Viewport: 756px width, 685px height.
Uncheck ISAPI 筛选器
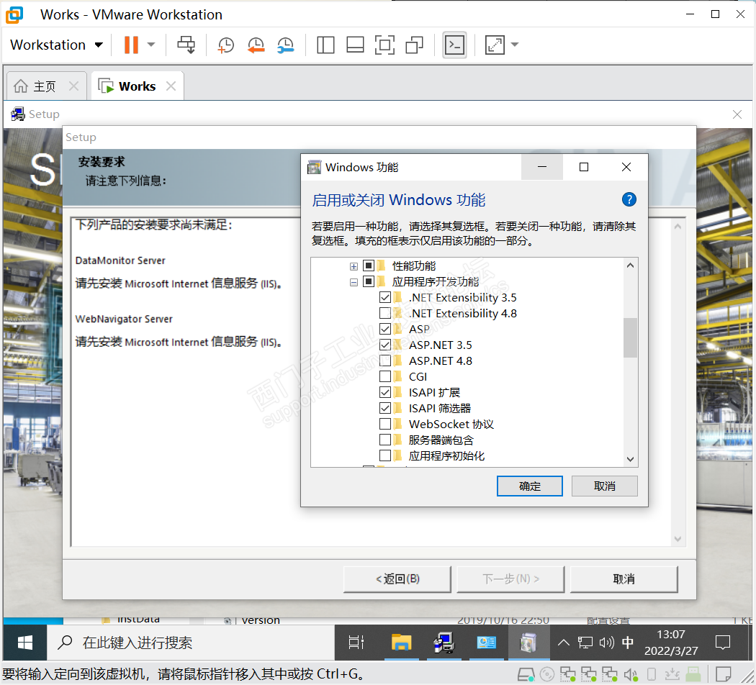[x=384, y=408]
